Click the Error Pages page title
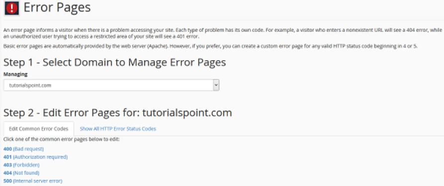The height and width of the screenshot is (186, 444). [x=57, y=7]
